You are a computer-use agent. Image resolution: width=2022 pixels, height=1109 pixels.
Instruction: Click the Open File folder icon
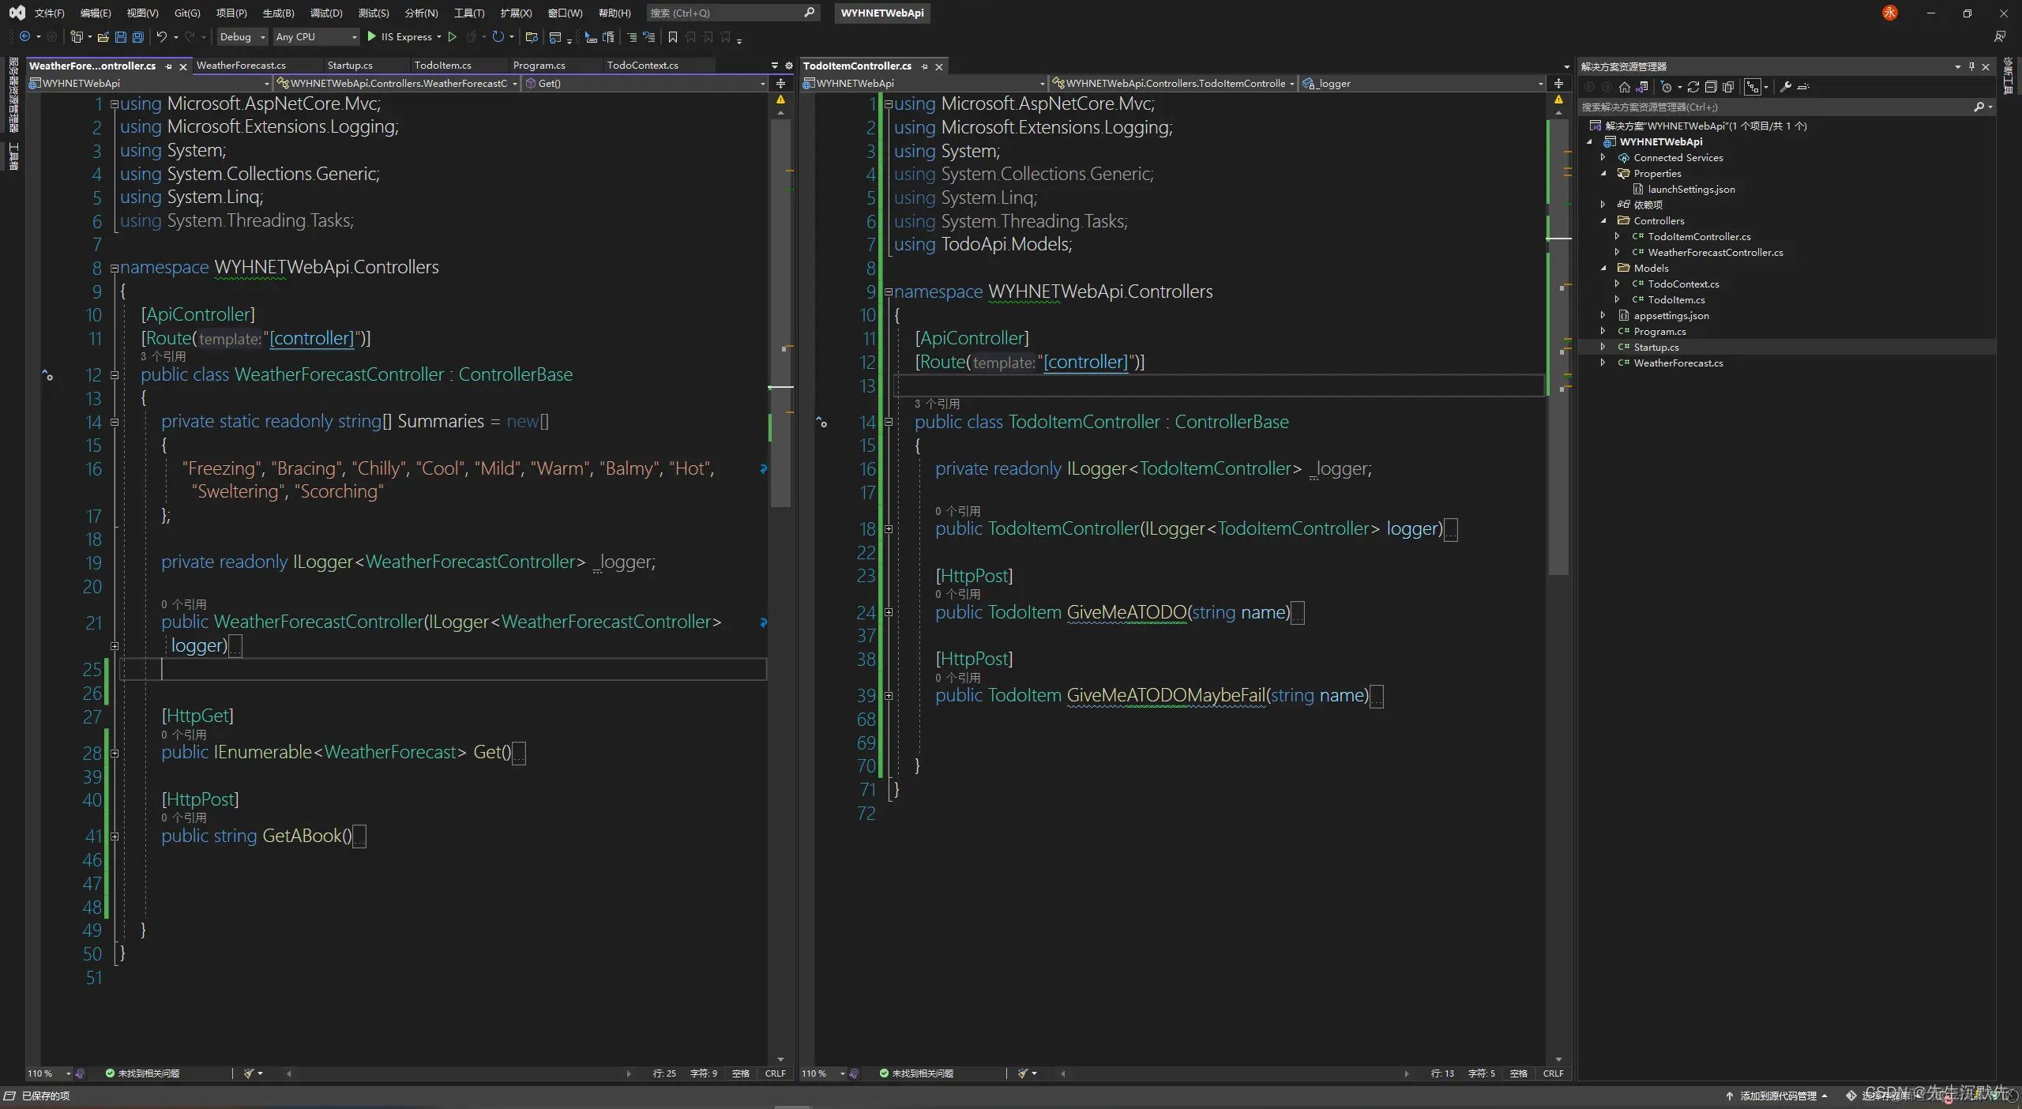(103, 36)
